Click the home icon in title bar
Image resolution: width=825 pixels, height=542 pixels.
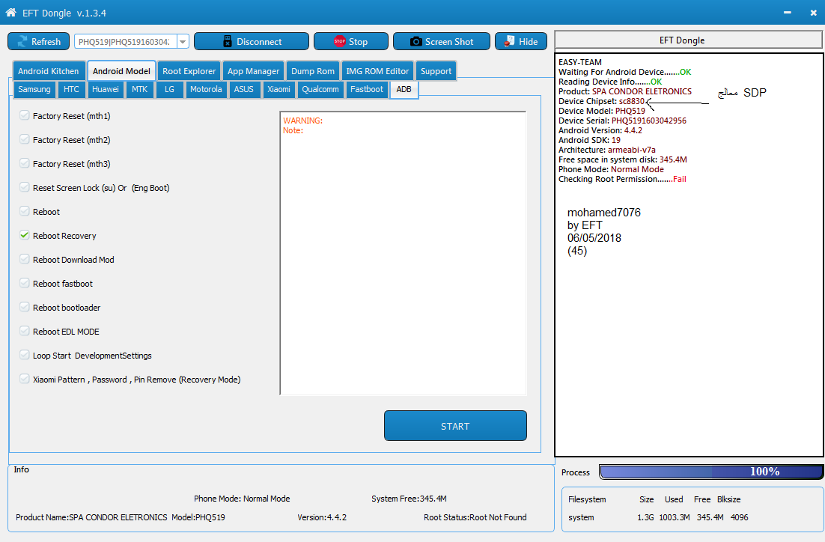pyautogui.click(x=10, y=13)
